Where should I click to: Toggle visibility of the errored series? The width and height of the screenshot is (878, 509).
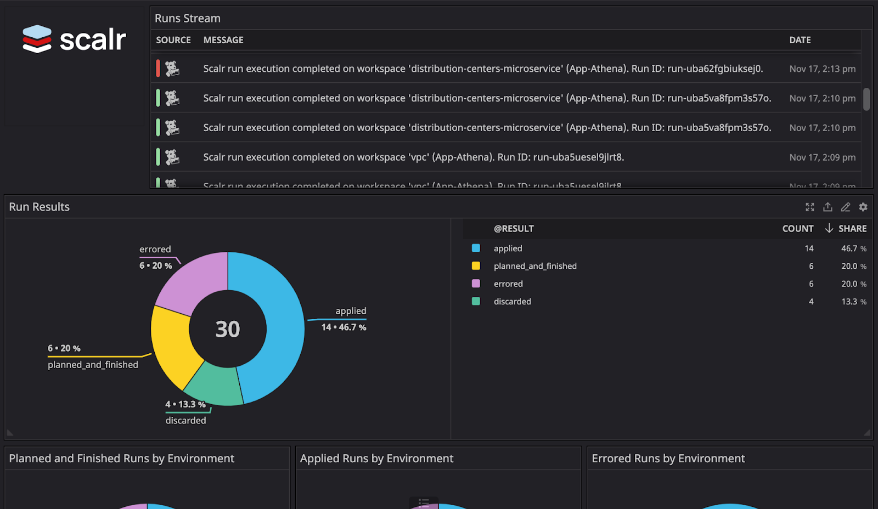click(x=507, y=284)
